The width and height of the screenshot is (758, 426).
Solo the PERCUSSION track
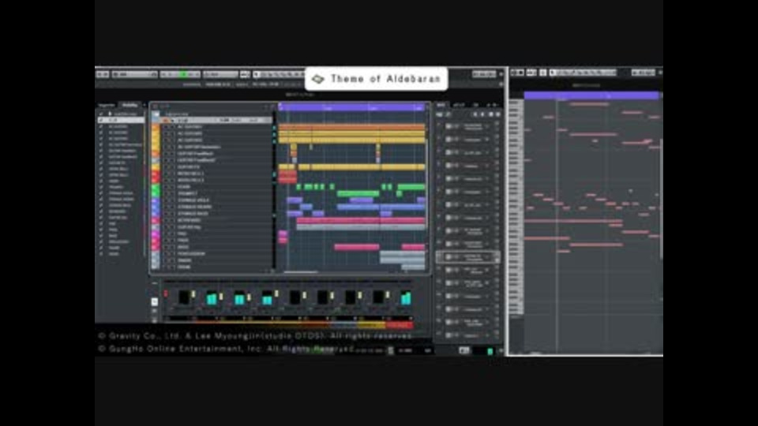pos(171,253)
